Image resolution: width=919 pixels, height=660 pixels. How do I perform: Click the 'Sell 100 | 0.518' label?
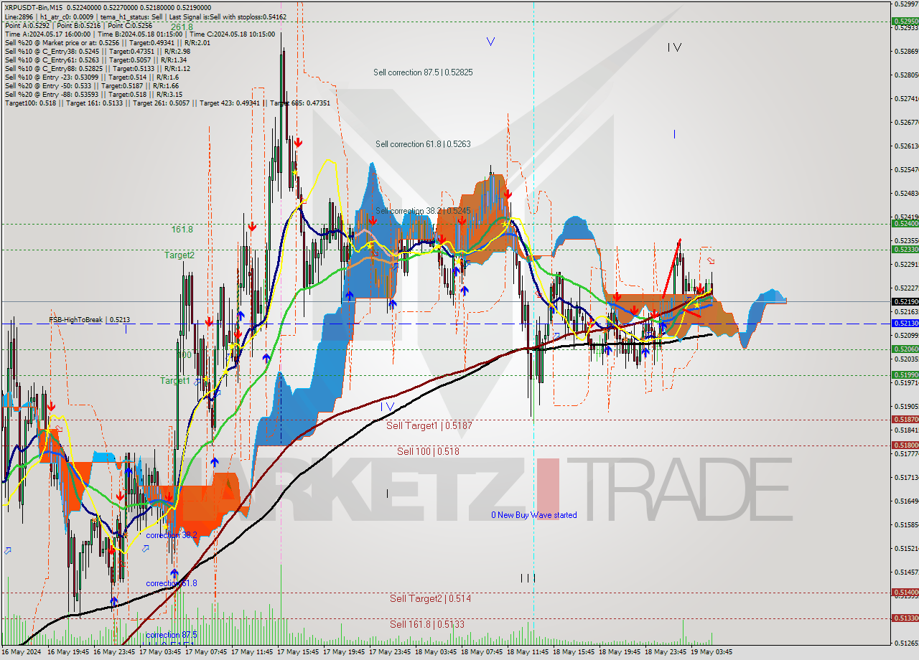(428, 451)
